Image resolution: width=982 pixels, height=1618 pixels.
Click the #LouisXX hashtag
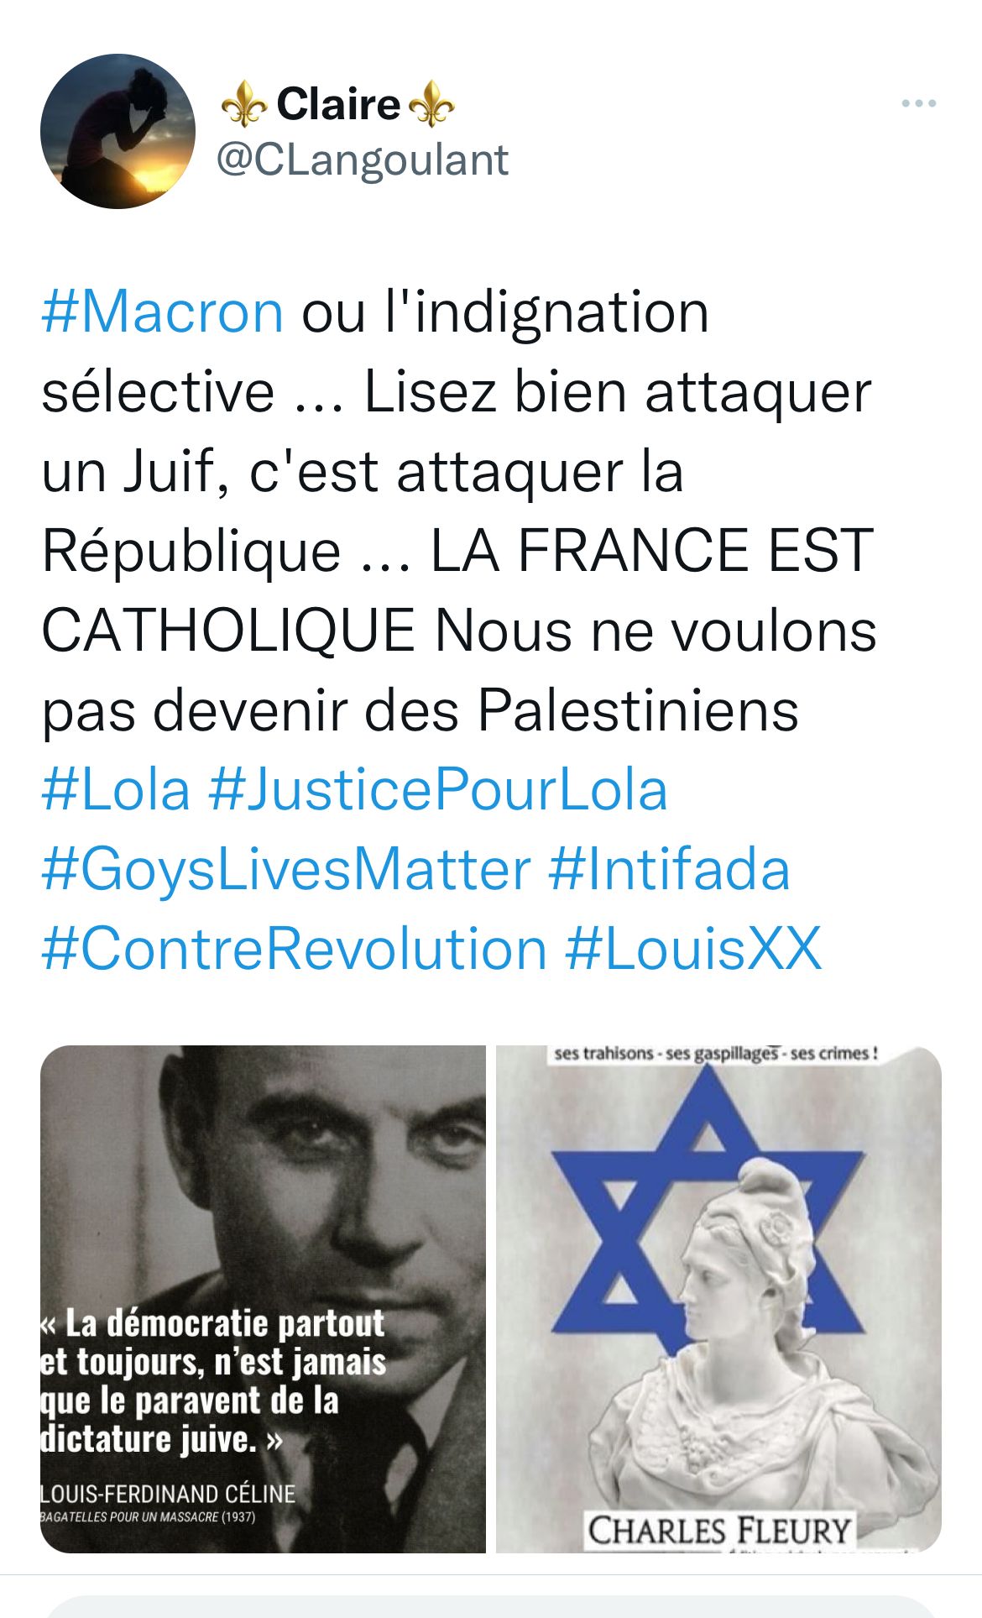[693, 950]
